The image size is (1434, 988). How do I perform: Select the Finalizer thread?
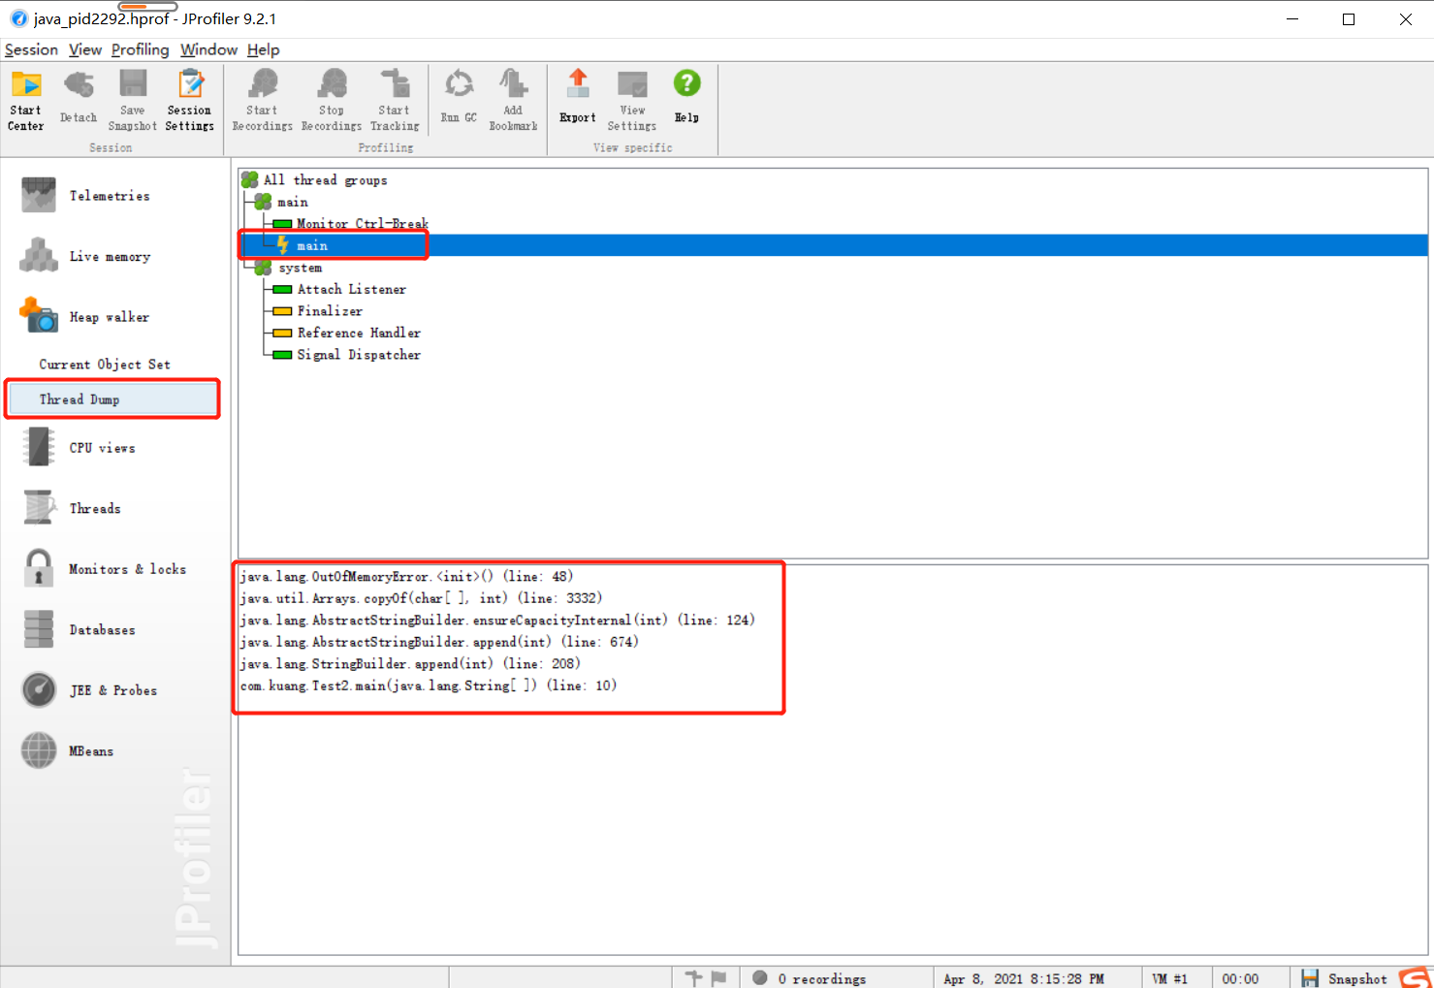tap(331, 311)
